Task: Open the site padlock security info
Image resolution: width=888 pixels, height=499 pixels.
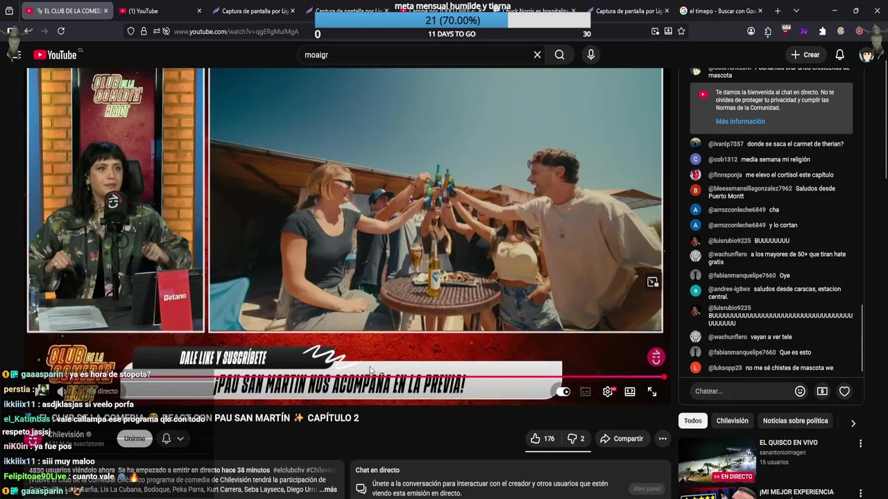Action: click(144, 31)
